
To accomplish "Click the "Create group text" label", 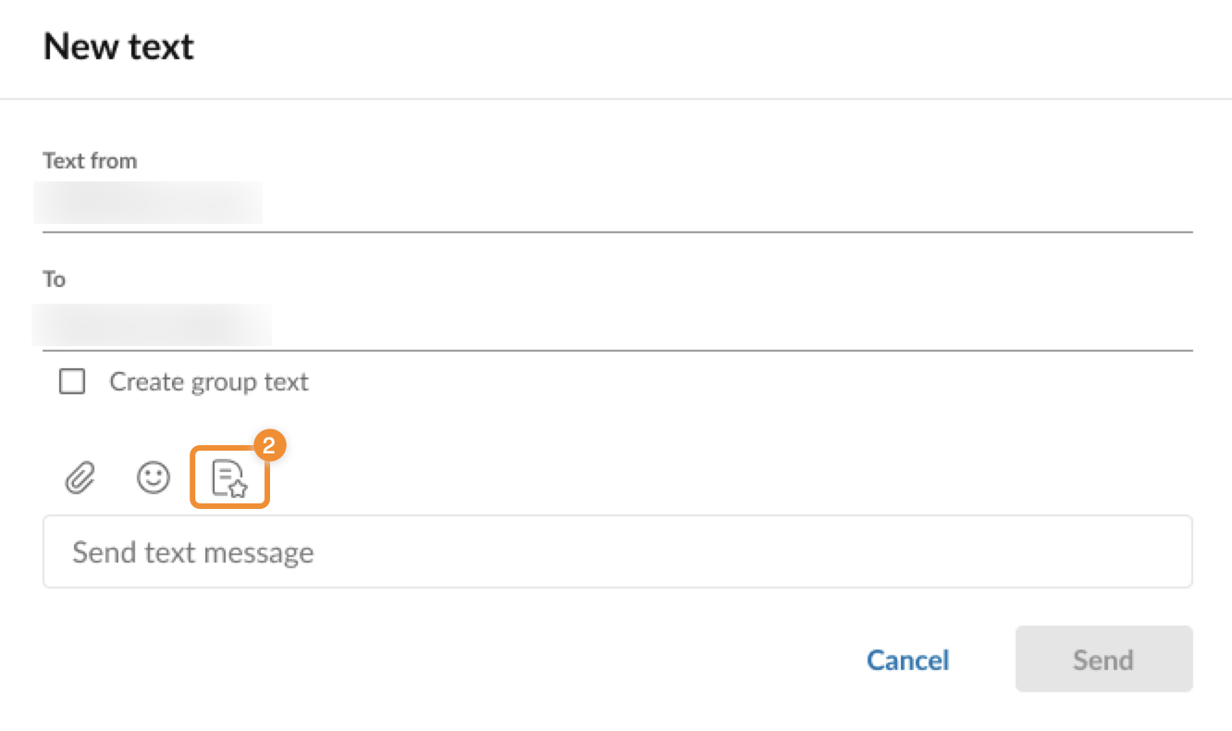I will pyautogui.click(x=209, y=382).
